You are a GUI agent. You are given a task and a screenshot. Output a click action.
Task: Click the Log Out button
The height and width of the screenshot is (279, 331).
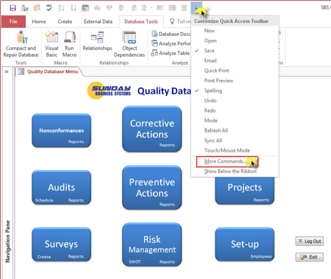click(x=309, y=242)
